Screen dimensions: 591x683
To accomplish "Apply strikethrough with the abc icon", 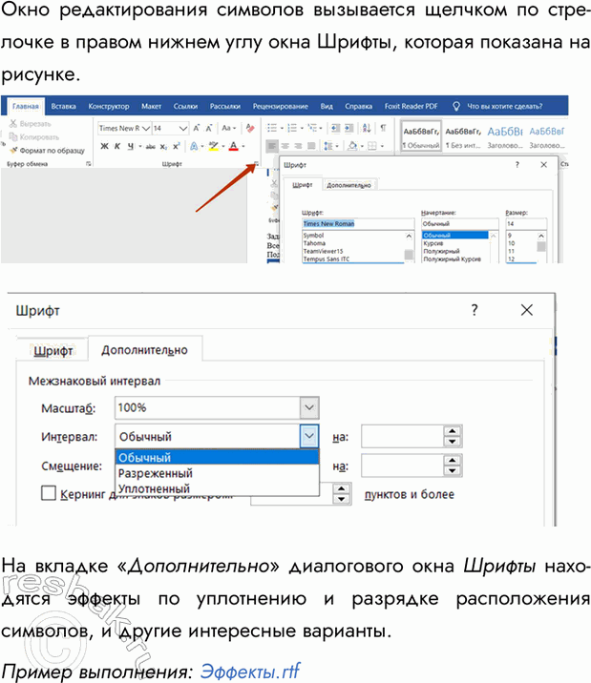I will click(150, 147).
